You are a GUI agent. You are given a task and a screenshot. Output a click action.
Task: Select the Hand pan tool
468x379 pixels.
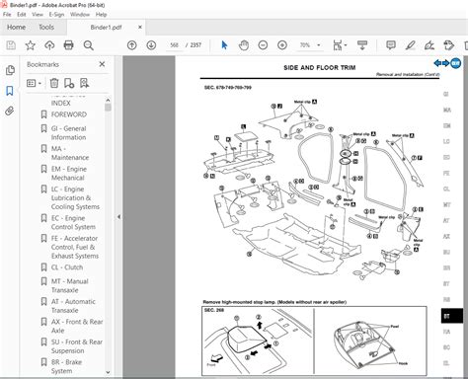(x=244, y=45)
